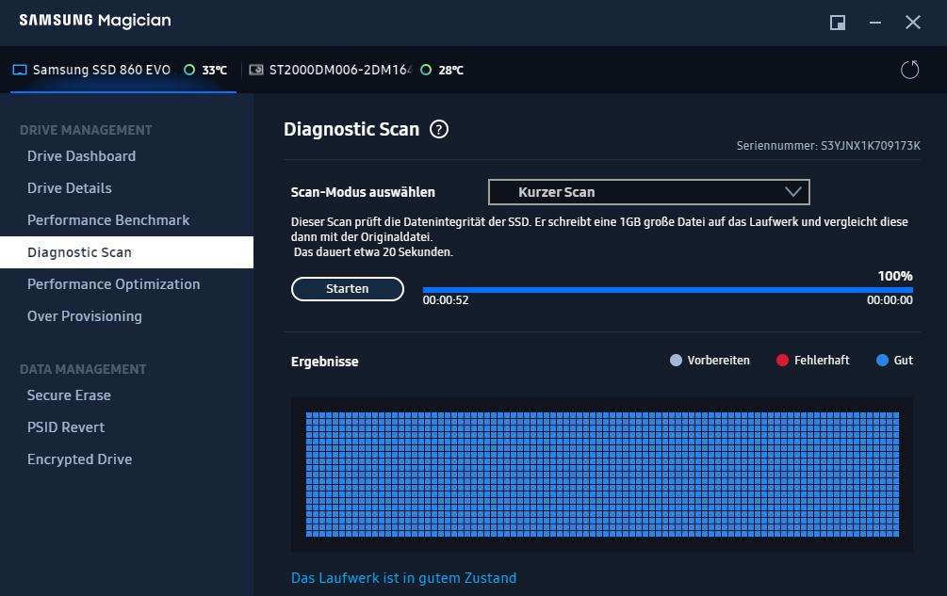This screenshot has height=596, width=947.
Task: Click the Seriennummer S3YJNX1K709173K text
Action: (828, 145)
